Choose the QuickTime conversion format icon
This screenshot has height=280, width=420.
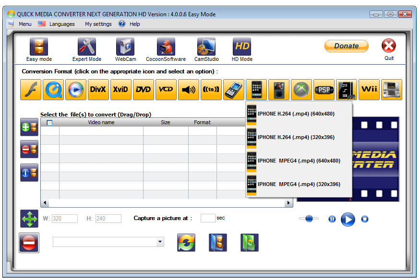point(53,90)
